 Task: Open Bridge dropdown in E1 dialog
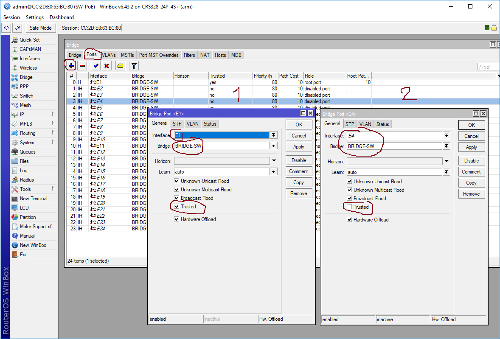pos(274,146)
